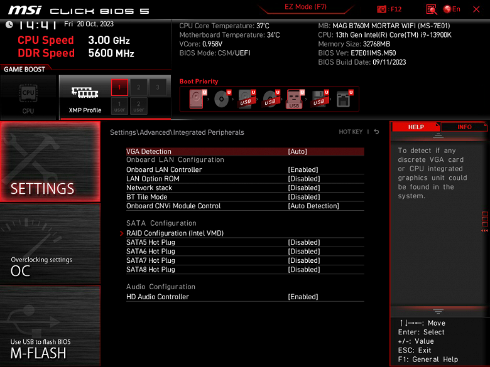This screenshot has width=490, height=367.
Task: Click the Boot Priority heading
Action: pos(199,82)
